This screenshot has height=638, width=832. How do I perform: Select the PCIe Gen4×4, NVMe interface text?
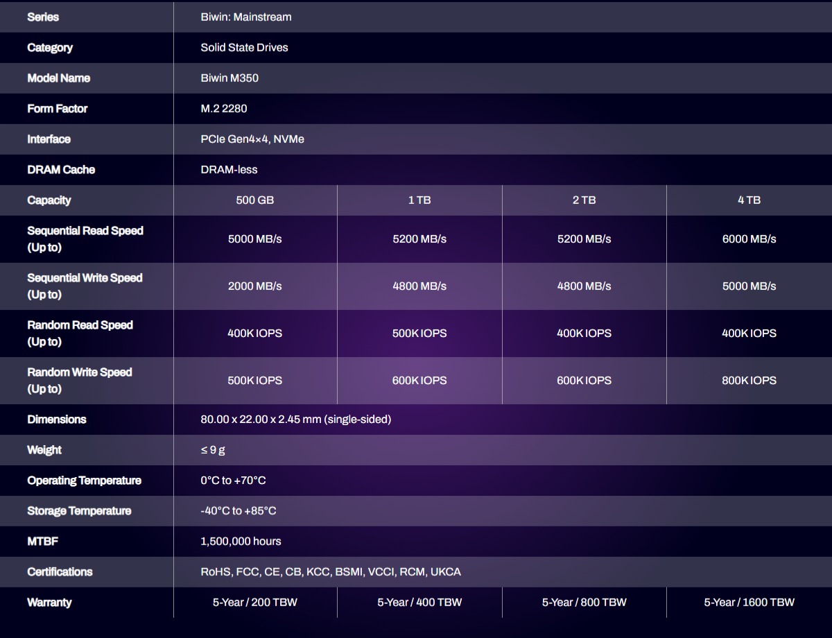click(252, 139)
